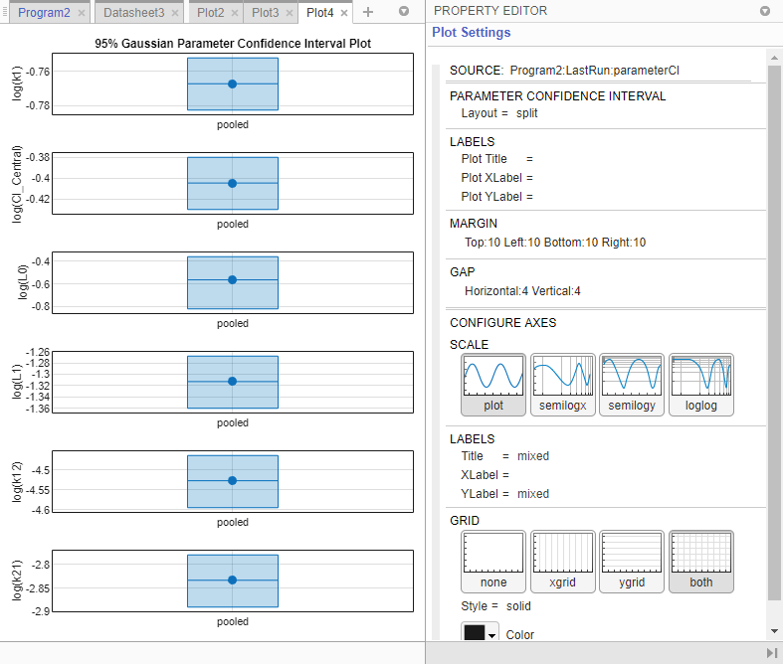The width and height of the screenshot is (783, 664).
Task: Click the Layout split value
Action: coord(527,113)
